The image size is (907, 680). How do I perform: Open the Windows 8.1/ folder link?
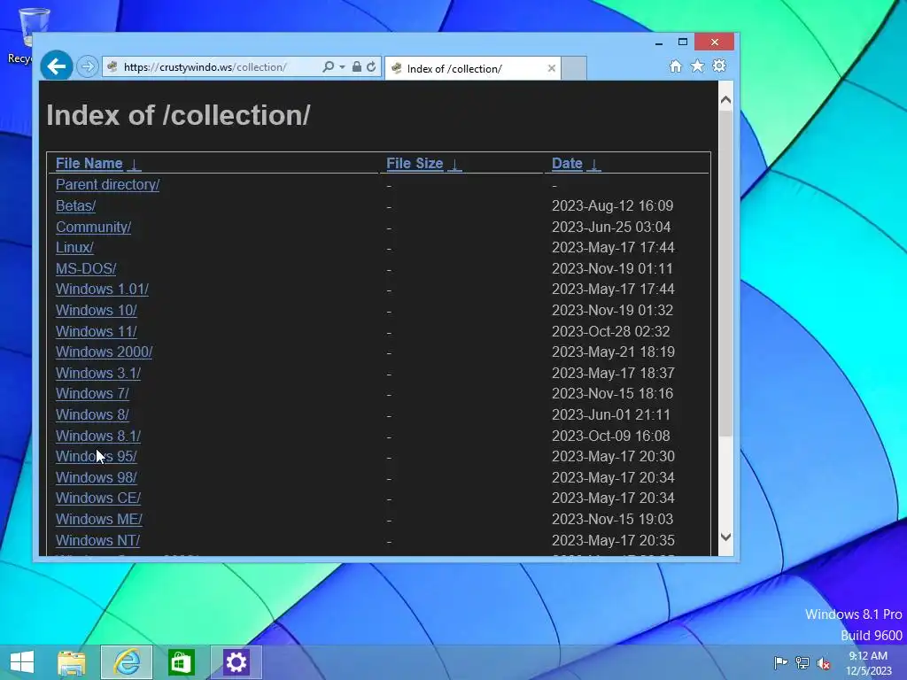pyautogui.click(x=97, y=436)
